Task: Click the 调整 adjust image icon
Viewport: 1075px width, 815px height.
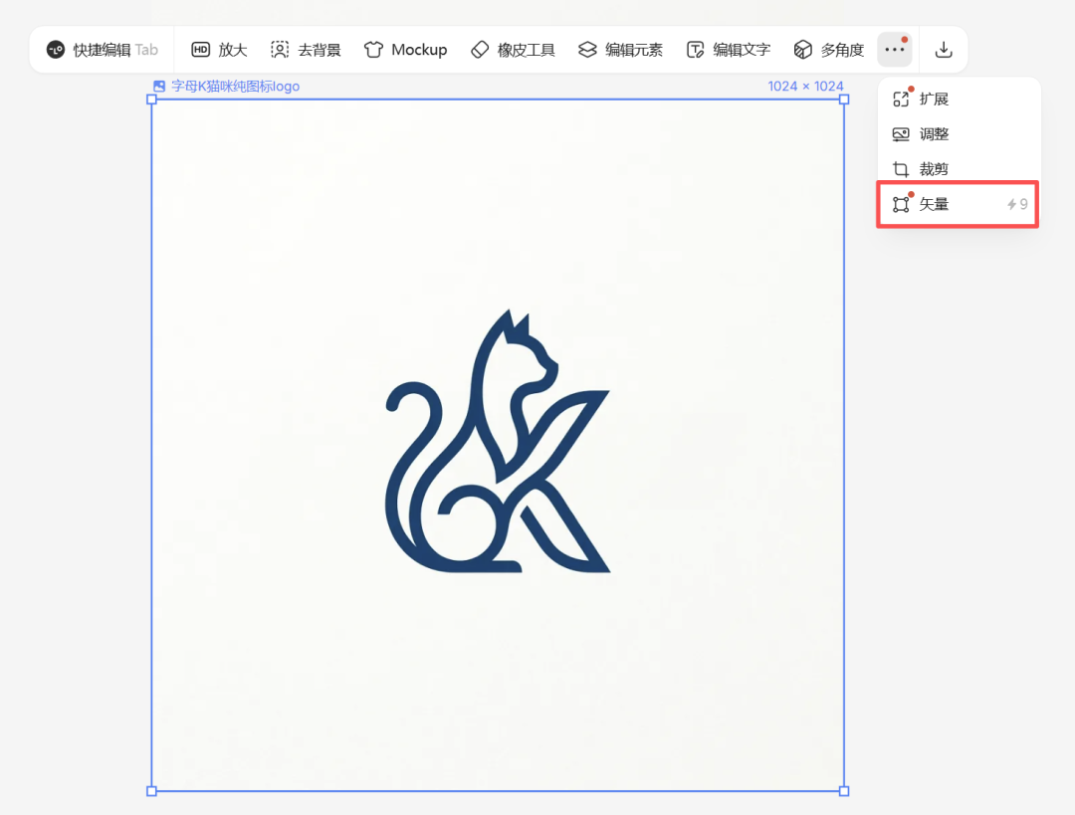Action: click(x=903, y=133)
